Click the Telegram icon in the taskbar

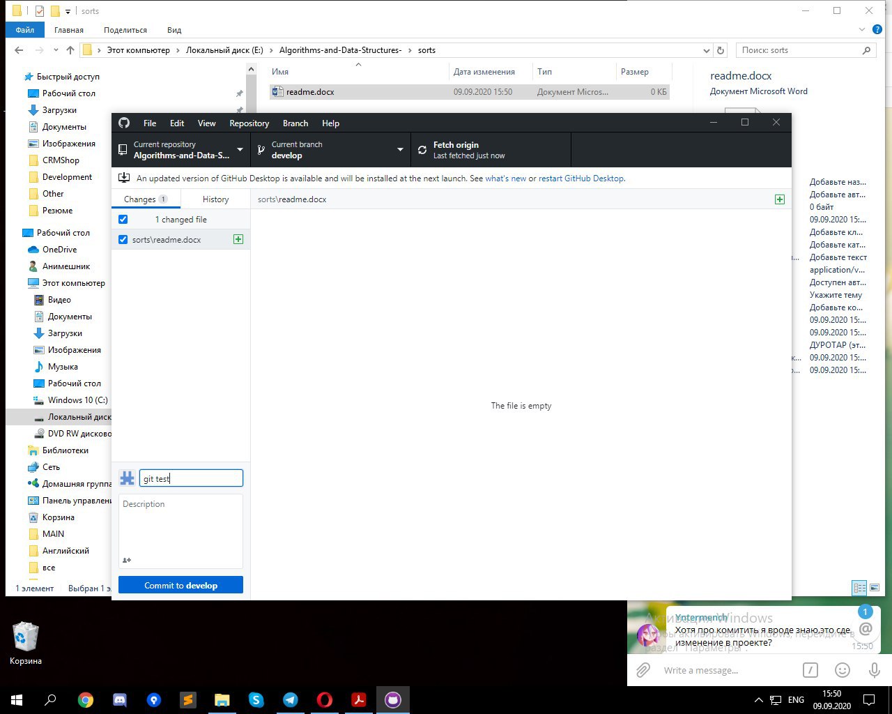291,699
